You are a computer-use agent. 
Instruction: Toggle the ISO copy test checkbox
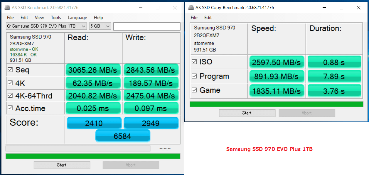pyautogui.click(x=194, y=62)
